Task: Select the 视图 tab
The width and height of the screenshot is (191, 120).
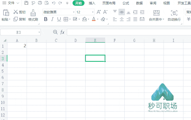Action: point(166,3)
